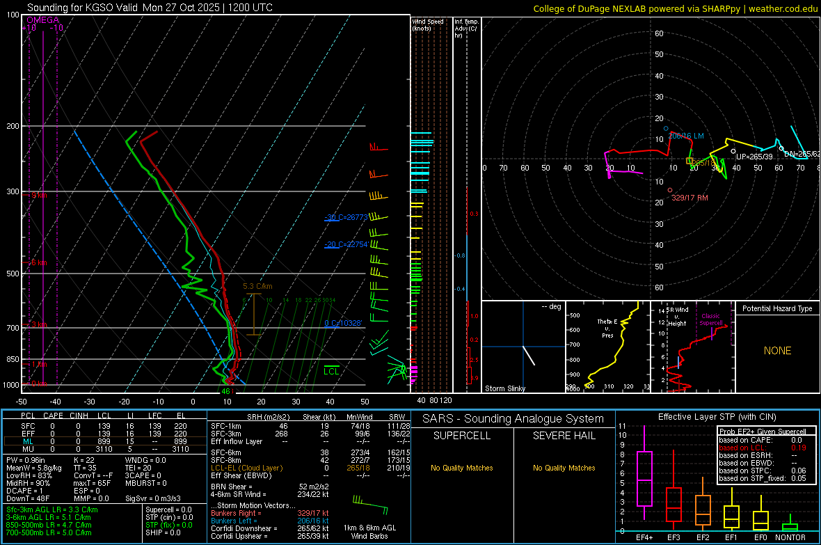Select the EFF parcel row
The width and height of the screenshot is (821, 545).
click(x=104, y=434)
